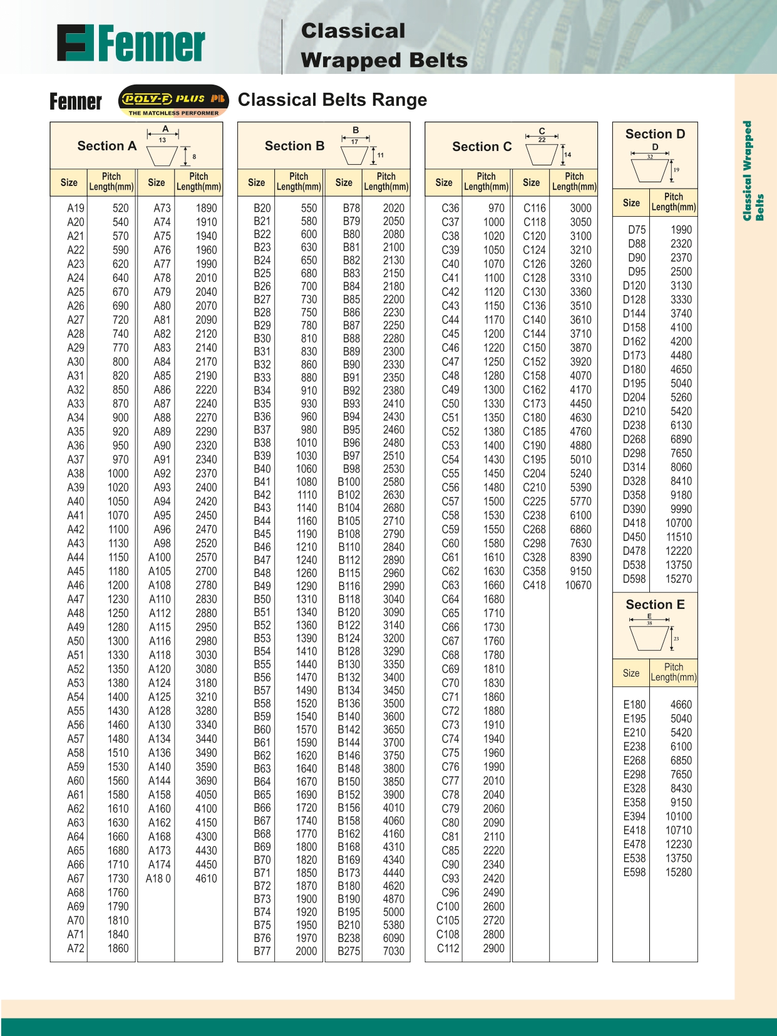Click the black Fenner wordmark beside the badge
Screen dimensions: 777x1036
tap(76, 101)
